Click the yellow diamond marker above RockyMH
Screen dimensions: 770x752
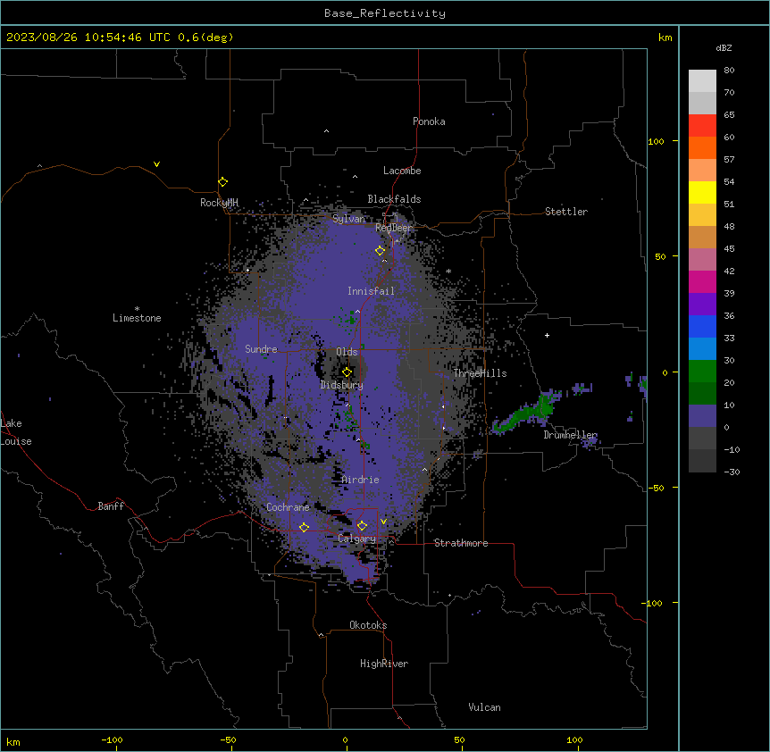[222, 181]
